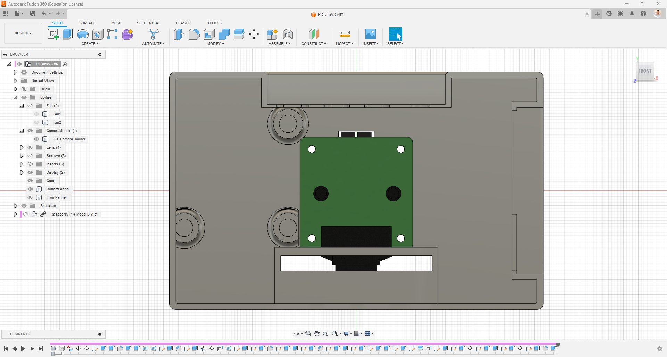The height and width of the screenshot is (357, 667).
Task: Toggle visibility of HQ_Camera_model
Action: (36, 139)
